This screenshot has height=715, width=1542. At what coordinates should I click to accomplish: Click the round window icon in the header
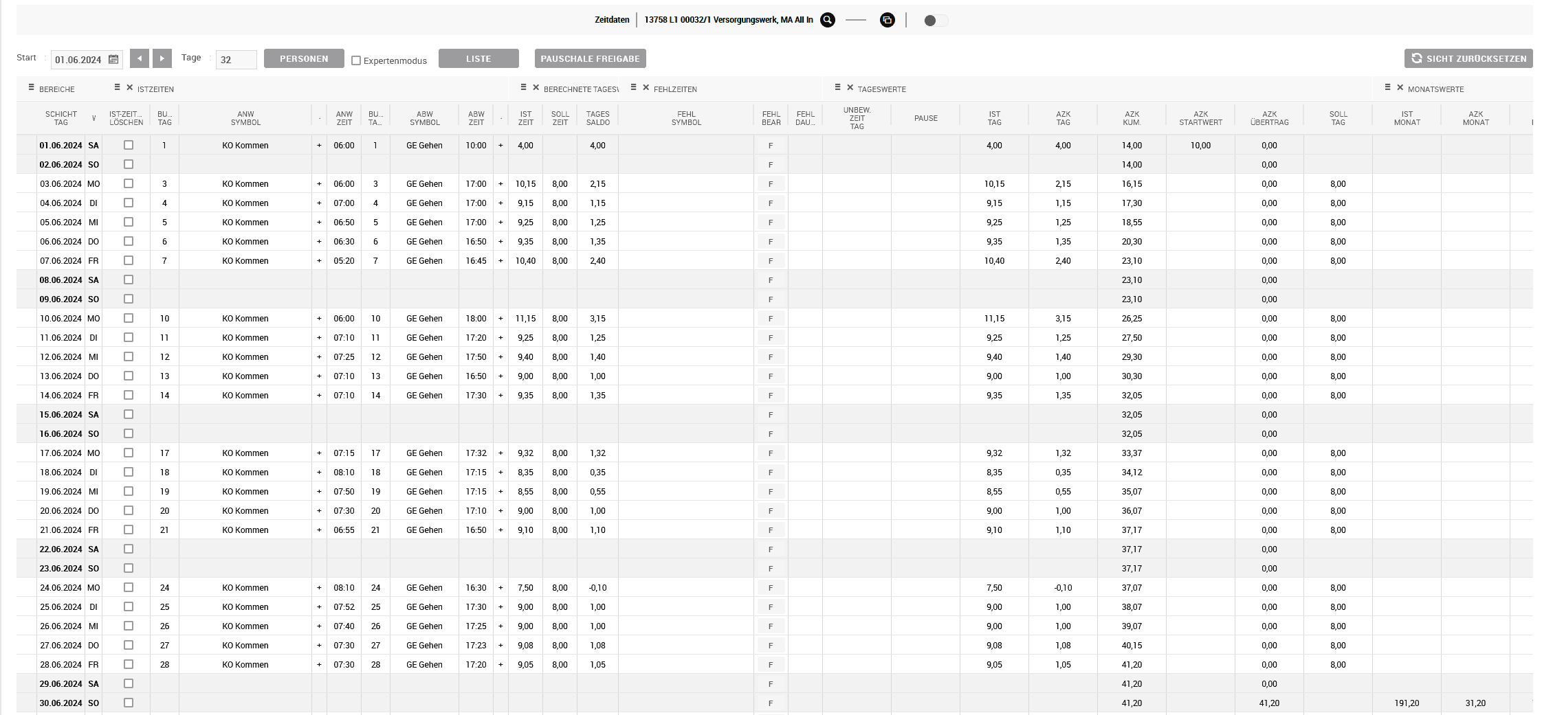pos(888,21)
